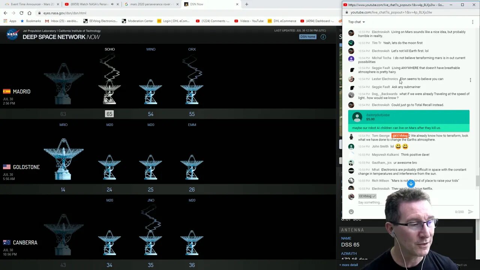
Task: Click ElectronAsh username in Total Recall comment
Action: click(381, 105)
